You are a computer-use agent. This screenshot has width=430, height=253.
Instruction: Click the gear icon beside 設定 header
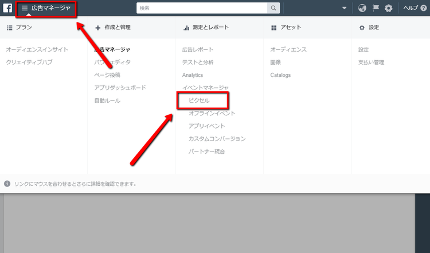[x=362, y=28]
